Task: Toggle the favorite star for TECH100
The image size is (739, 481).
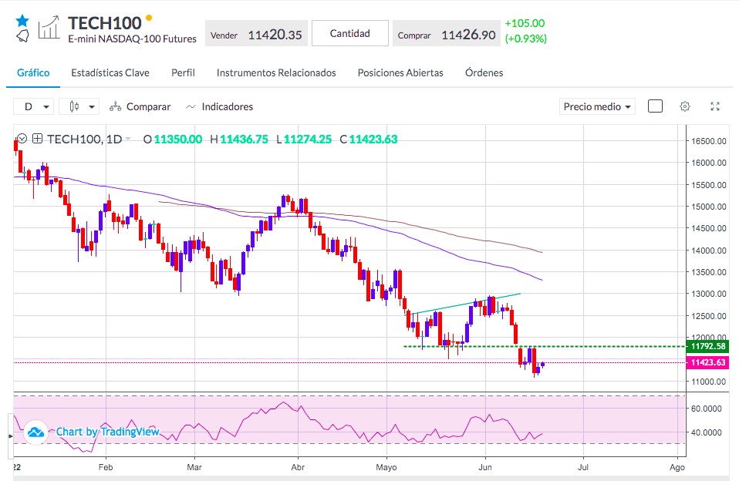Action: click(x=22, y=20)
